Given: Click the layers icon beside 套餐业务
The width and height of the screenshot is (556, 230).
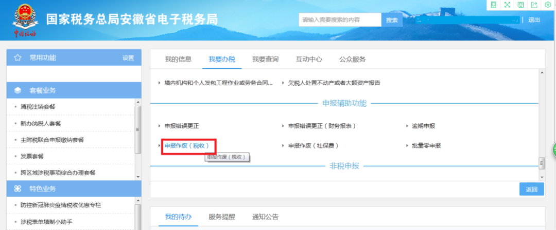Looking at the screenshot, I should pyautogui.click(x=18, y=90).
